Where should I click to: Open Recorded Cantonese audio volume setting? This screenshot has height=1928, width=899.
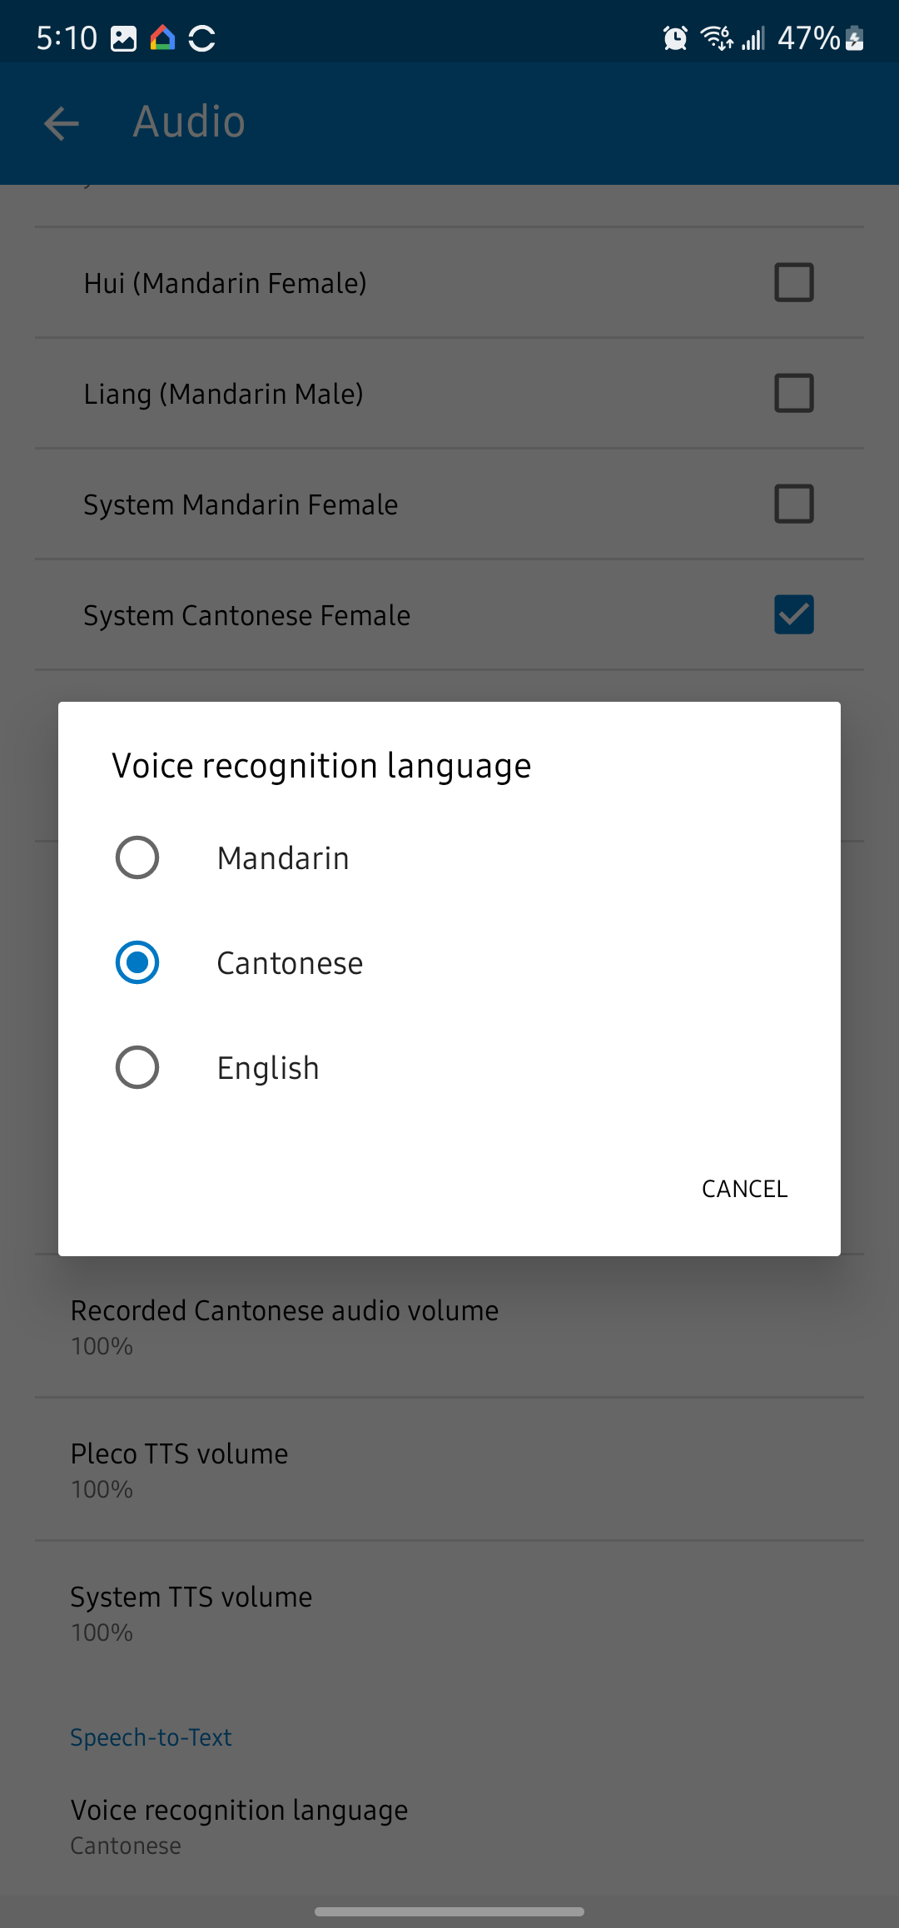tap(285, 1326)
